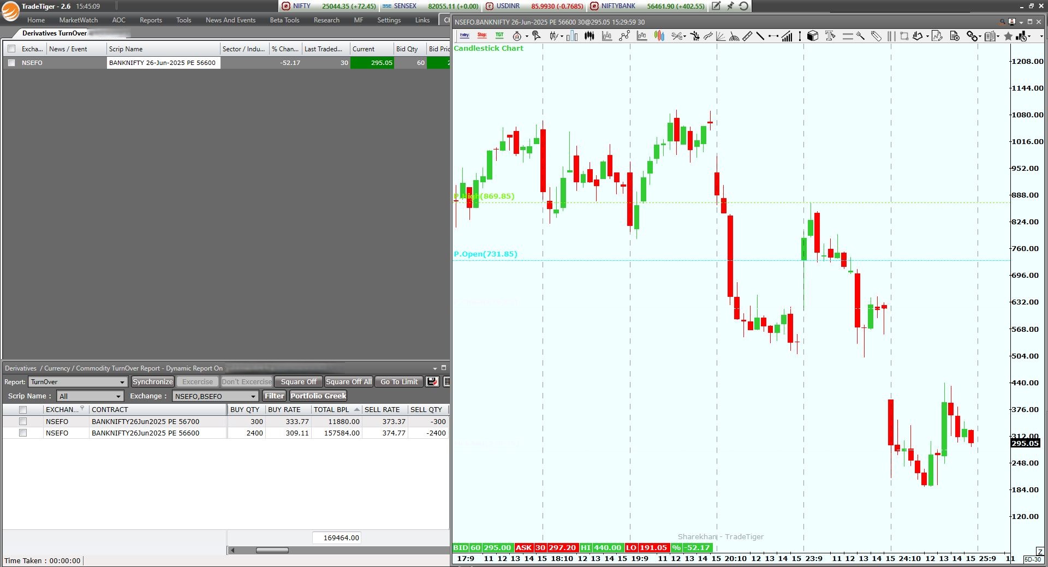Tick checkbox for BANKNIFTY26Jun2025 PE 56700 row
Screen dimensions: 1048x567
(x=23, y=421)
